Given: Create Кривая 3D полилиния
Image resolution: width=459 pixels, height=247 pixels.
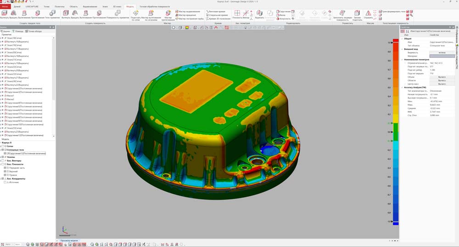Looking at the screenshot, I should [218, 18].
